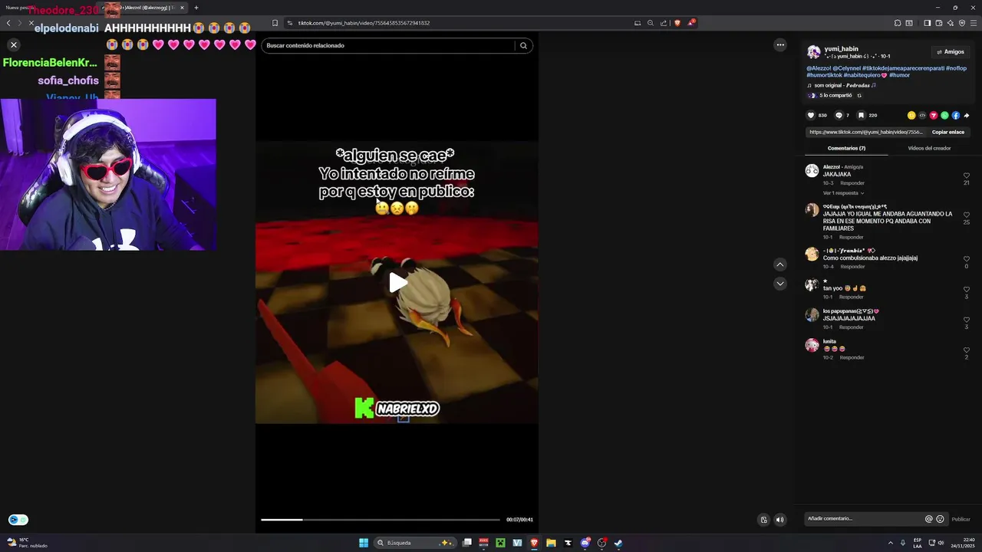Open the som original music link
This screenshot has width=982, height=552.
click(843, 85)
